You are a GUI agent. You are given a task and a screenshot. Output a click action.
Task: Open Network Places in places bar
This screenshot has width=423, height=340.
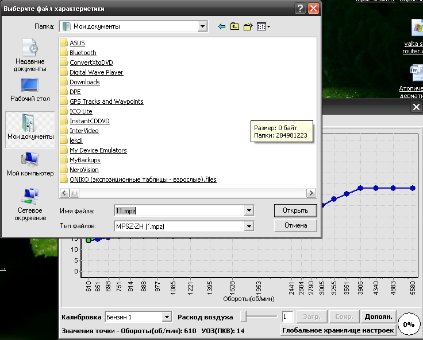coord(30,205)
